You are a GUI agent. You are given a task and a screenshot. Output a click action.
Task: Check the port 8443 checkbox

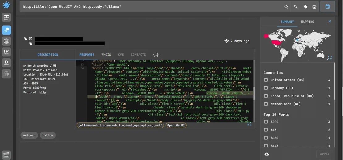[266, 146]
